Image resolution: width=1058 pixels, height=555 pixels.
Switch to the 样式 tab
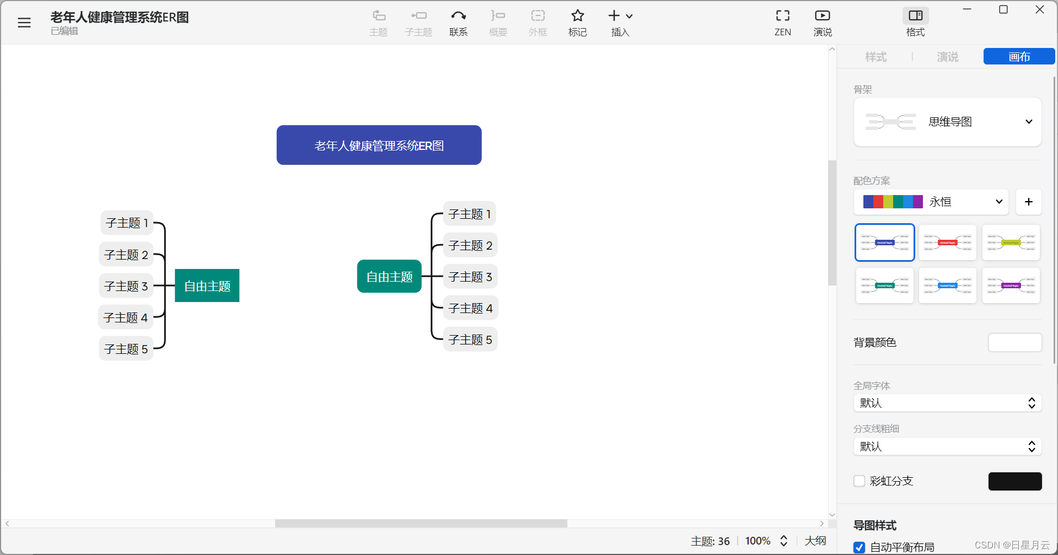876,57
